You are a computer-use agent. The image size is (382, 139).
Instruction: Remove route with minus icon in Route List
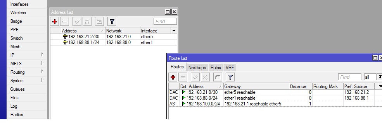tap(183, 77)
